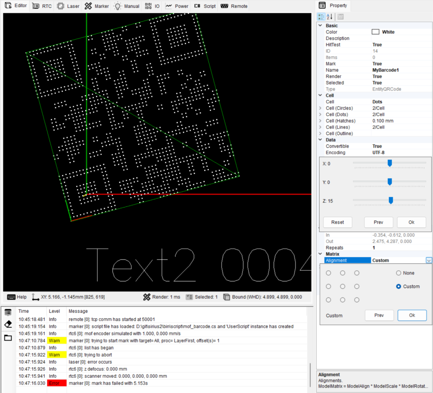Screen dimensions: 433x393
Task: Open log folder icon
Action: 8,337
